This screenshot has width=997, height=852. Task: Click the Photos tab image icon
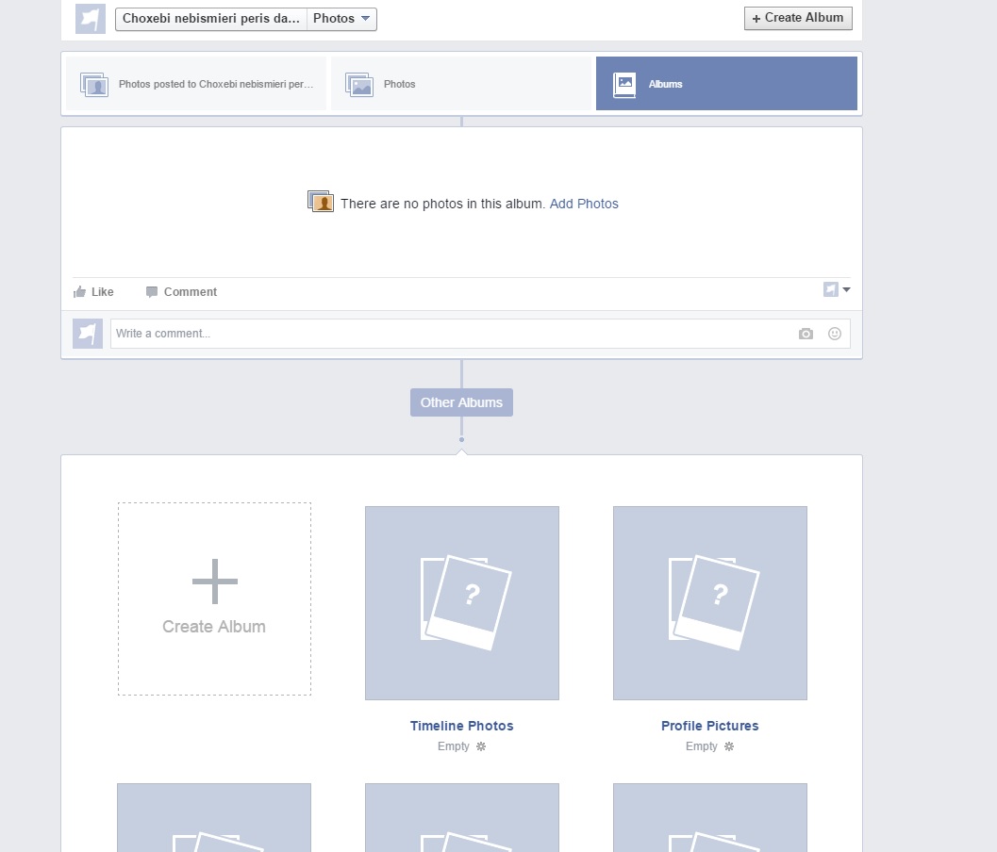pyautogui.click(x=359, y=85)
